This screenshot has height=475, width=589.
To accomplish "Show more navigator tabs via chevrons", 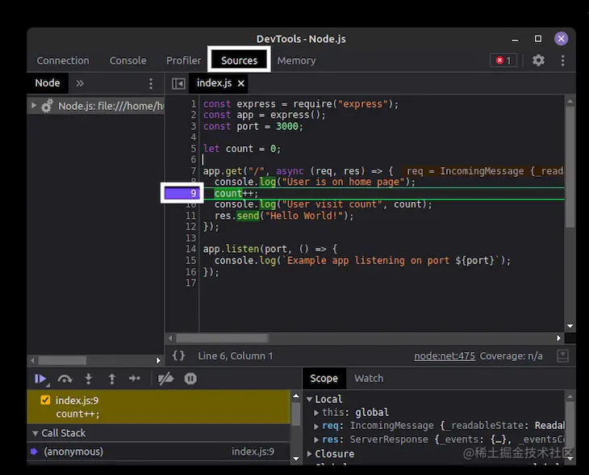I will tap(80, 83).
